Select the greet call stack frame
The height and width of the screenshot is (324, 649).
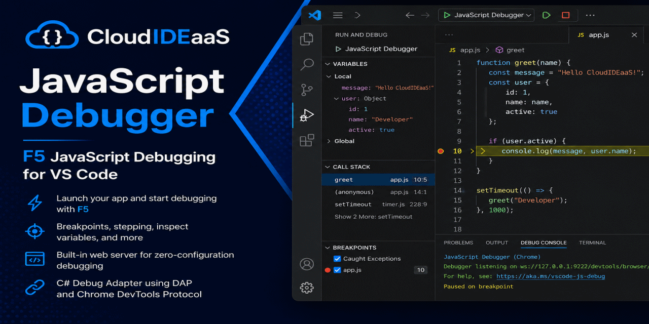coord(379,180)
